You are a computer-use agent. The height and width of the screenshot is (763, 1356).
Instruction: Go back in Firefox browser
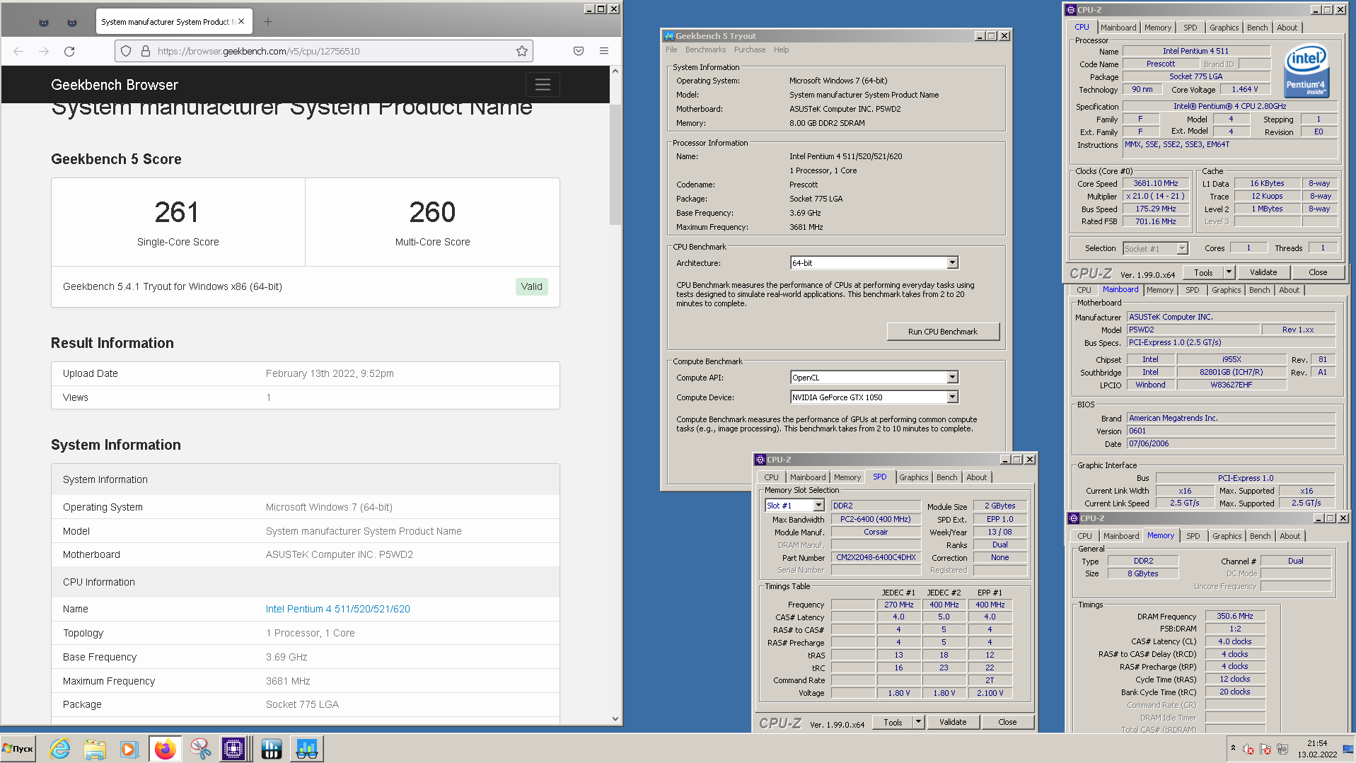(18, 51)
